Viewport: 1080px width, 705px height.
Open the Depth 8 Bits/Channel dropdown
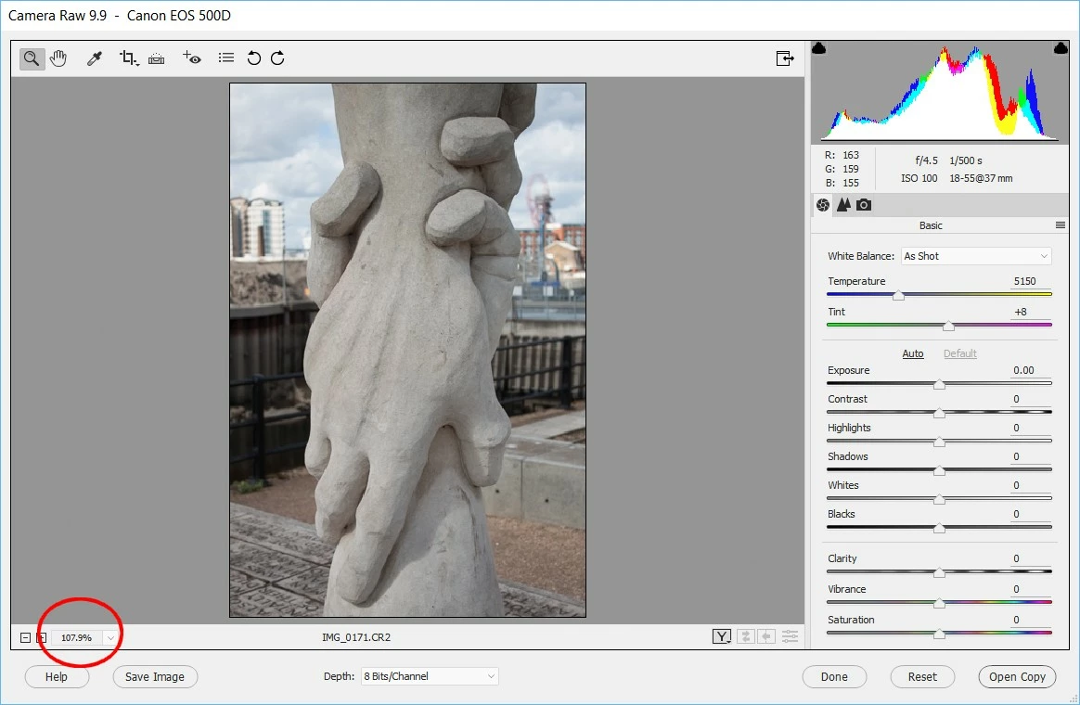click(430, 676)
